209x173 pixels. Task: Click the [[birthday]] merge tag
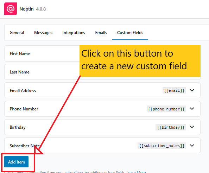[171, 127]
